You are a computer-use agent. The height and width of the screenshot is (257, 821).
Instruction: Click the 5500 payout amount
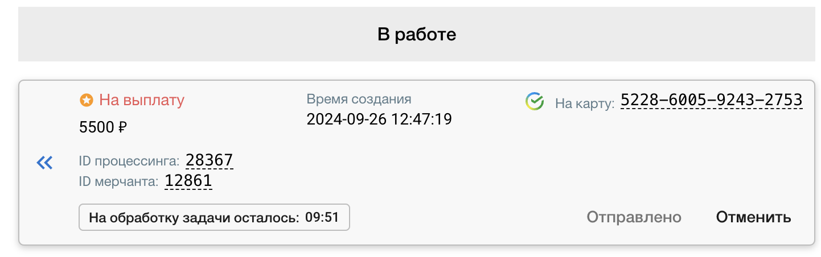click(97, 127)
